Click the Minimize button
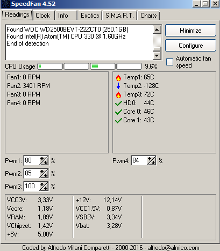This screenshot has width=220, height=251. click(190, 31)
